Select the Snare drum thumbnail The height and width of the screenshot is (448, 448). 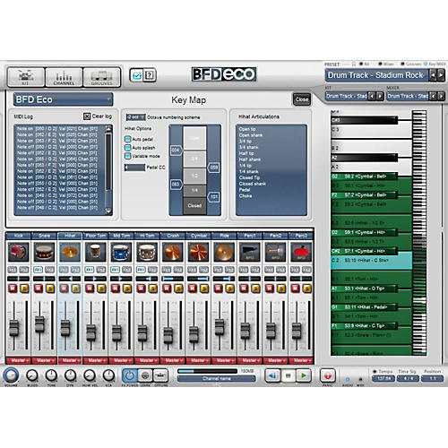[44, 252]
